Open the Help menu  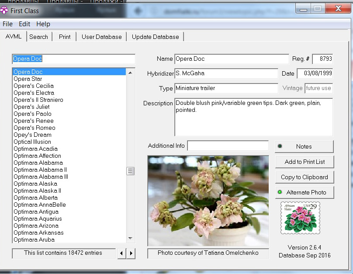[43, 24]
